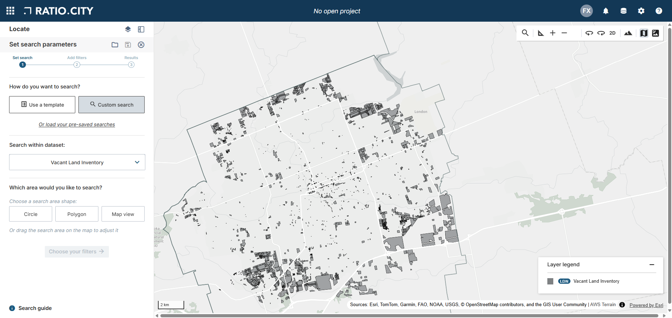Image resolution: width=672 pixels, height=318 pixels.
Task: Switch the basemap to satellite imagery
Action: tap(656, 33)
